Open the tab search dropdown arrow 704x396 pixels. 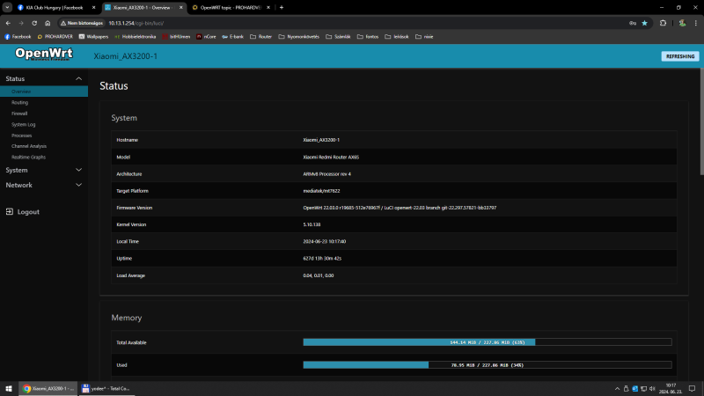pyautogui.click(x=7, y=7)
